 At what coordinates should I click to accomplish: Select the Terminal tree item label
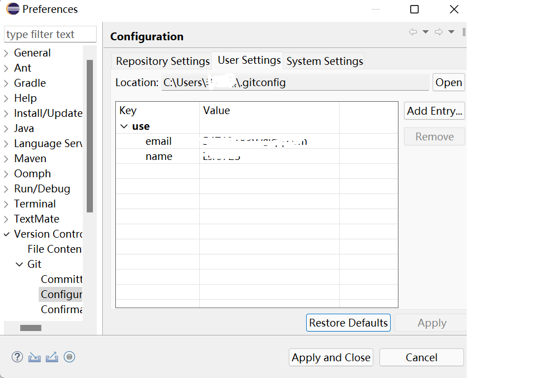tap(35, 204)
